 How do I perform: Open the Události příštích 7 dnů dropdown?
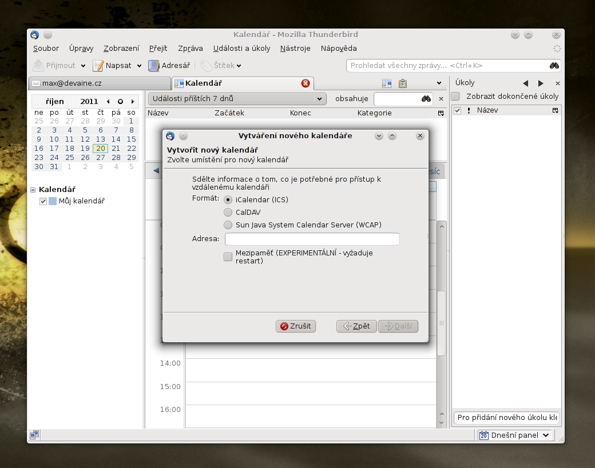237,99
